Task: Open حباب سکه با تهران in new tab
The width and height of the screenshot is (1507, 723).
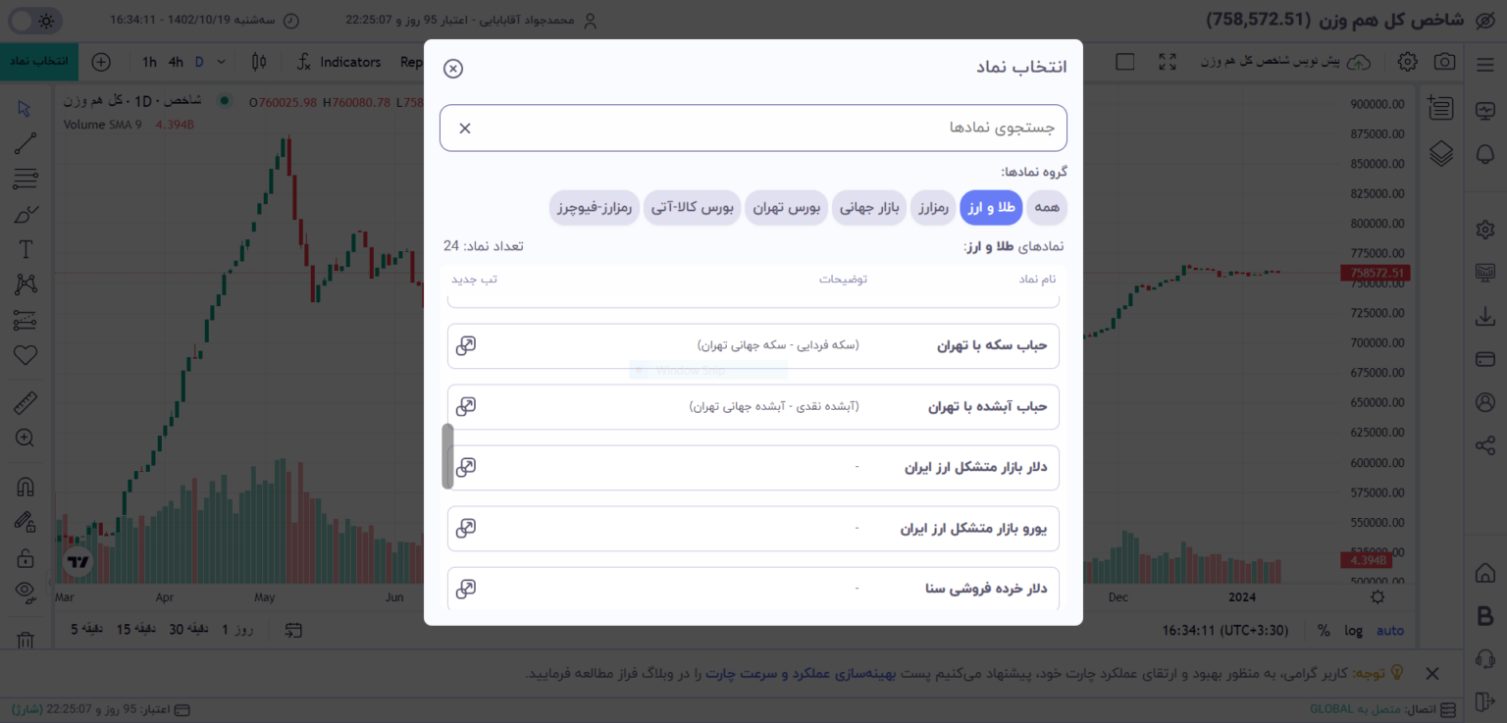Action: (466, 345)
